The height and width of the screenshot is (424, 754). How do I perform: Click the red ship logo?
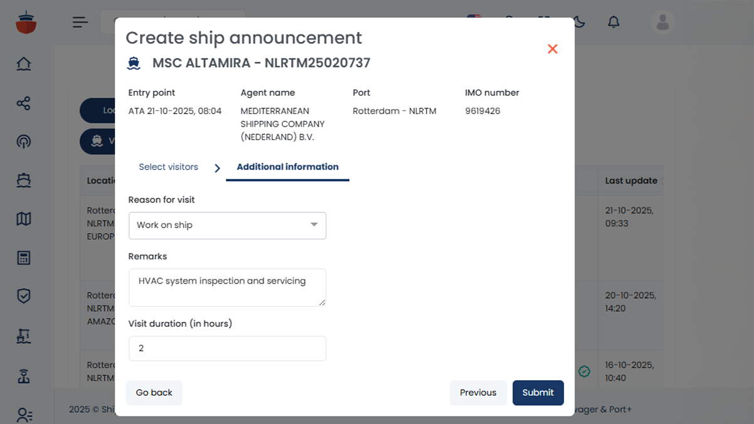[x=26, y=23]
